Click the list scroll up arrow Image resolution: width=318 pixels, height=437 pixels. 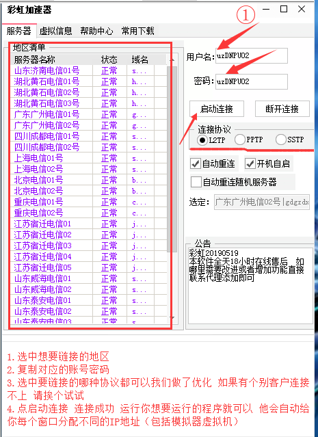[172, 60]
